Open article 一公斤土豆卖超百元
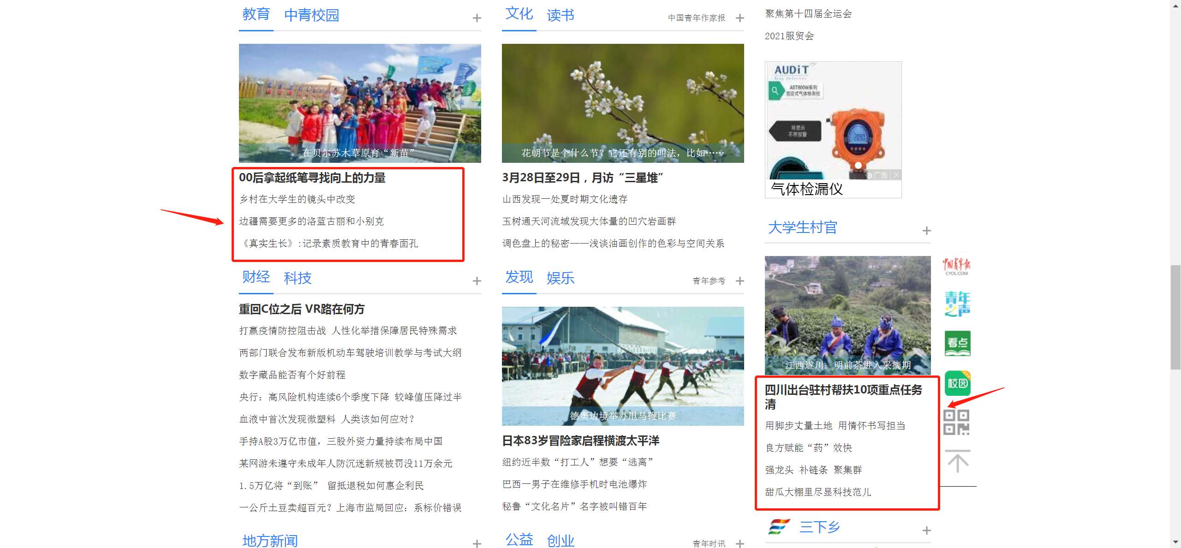Screen dimensions: 1181x548 (x=350, y=508)
